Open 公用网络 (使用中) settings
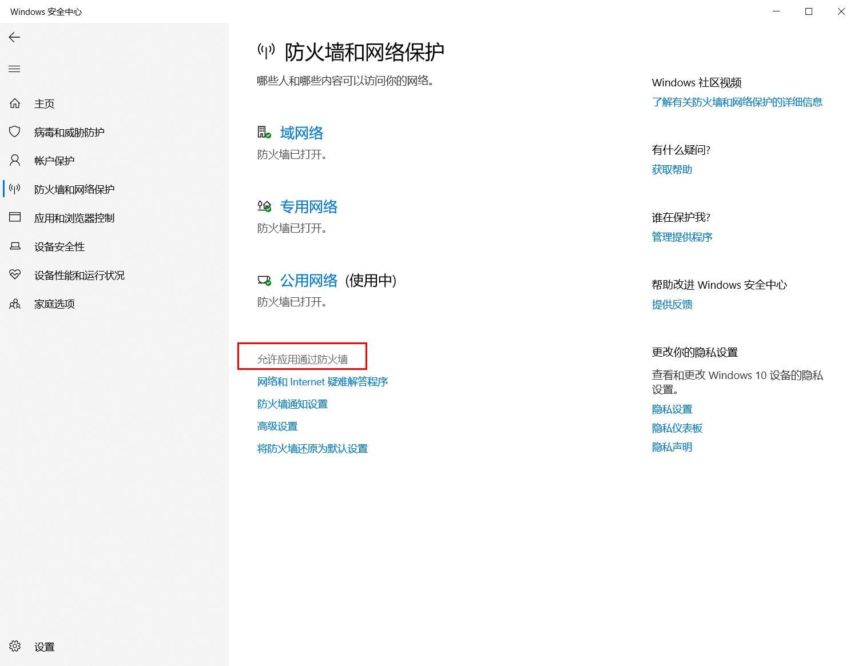 pyautogui.click(x=309, y=281)
